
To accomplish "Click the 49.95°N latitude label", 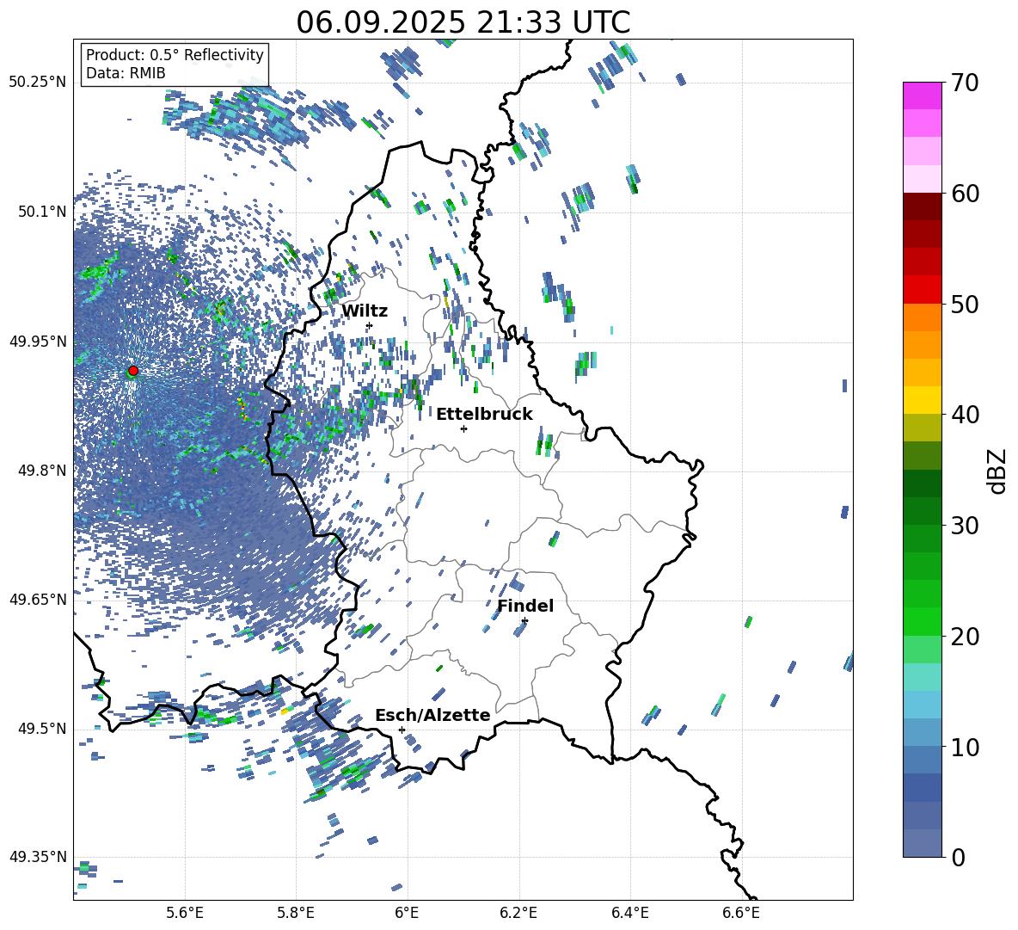I will coord(38,341).
